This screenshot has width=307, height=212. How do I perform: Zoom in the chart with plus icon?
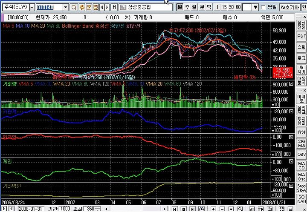click(214, 209)
